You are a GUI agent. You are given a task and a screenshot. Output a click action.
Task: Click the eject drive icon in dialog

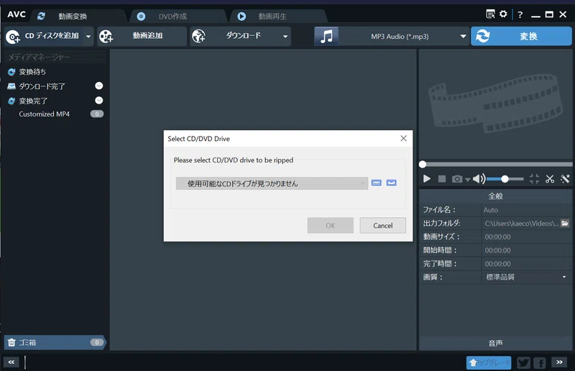tap(376, 183)
